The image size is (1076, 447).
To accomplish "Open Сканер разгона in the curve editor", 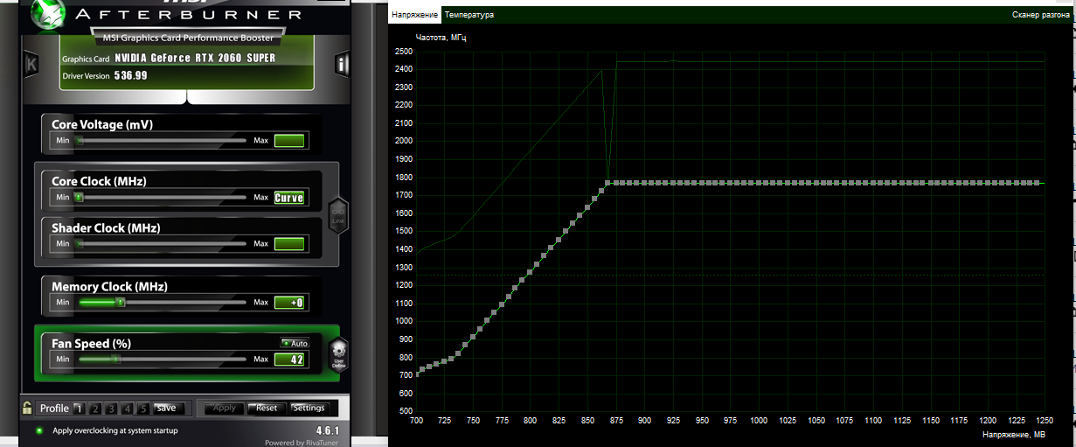I will (x=1041, y=15).
